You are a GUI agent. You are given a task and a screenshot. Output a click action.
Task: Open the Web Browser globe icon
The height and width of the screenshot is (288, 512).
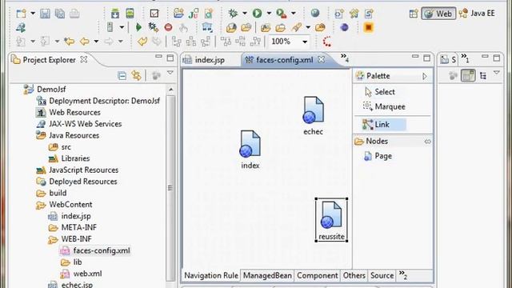tap(315, 13)
